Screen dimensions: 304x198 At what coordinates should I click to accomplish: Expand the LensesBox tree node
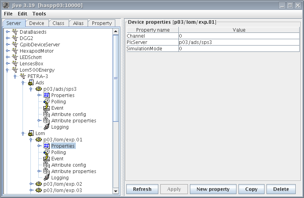click(x=8, y=63)
